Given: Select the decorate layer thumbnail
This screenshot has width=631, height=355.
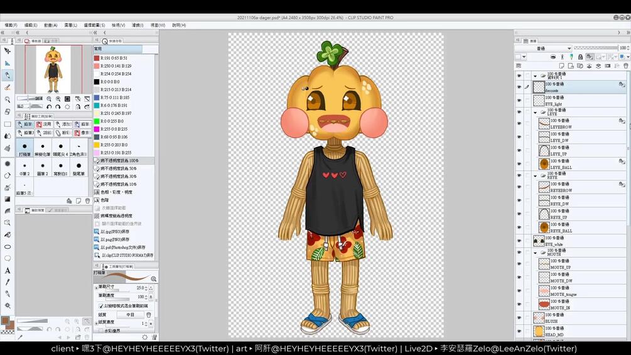Looking at the screenshot, I should [x=539, y=87].
